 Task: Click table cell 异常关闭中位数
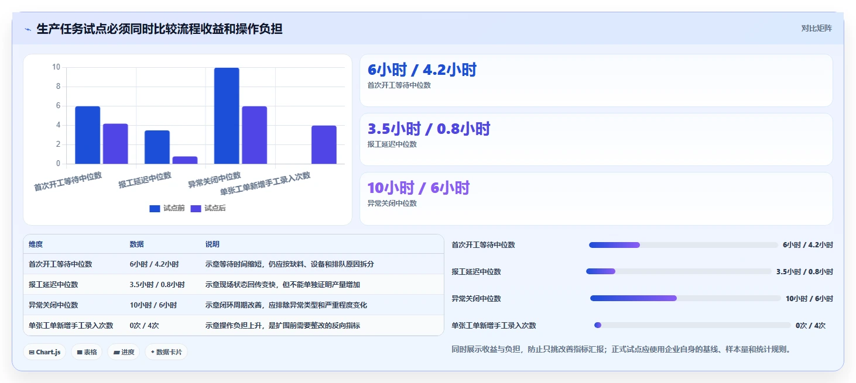(53, 305)
